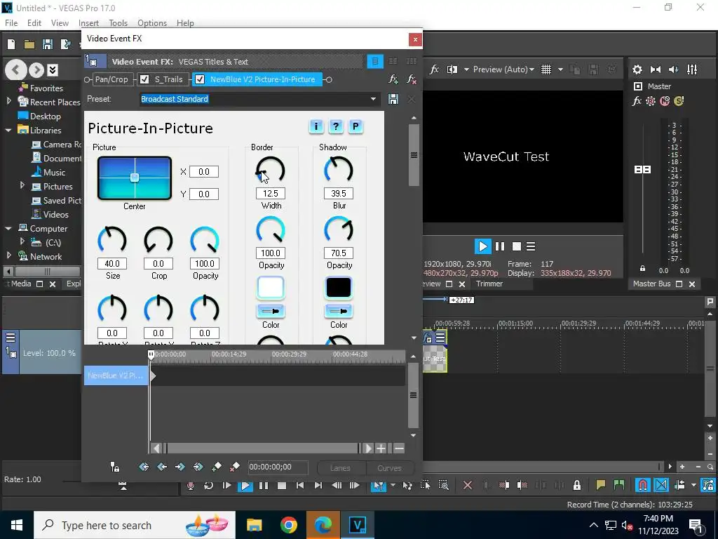718x539 pixels.
Task: Open the overlays grid dropdown arrow
Action: tap(560, 69)
